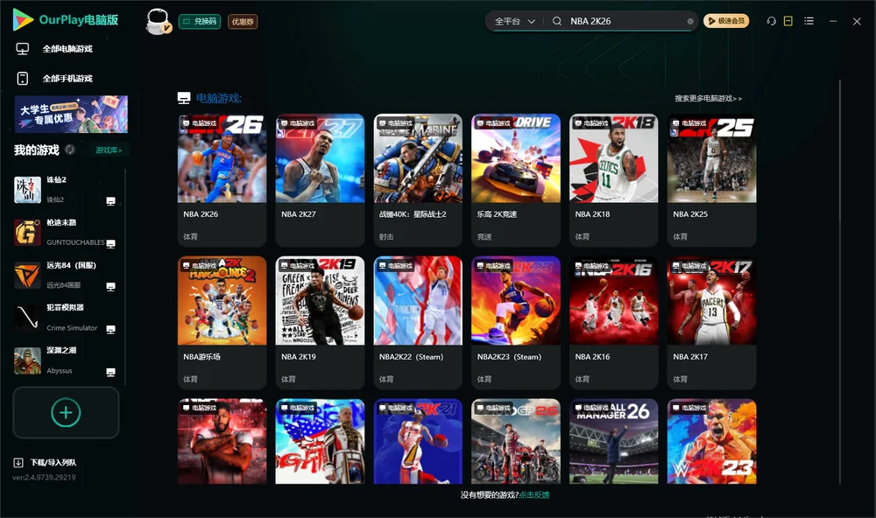Open 战锤40K: 星际战士2 game card

pos(418,179)
